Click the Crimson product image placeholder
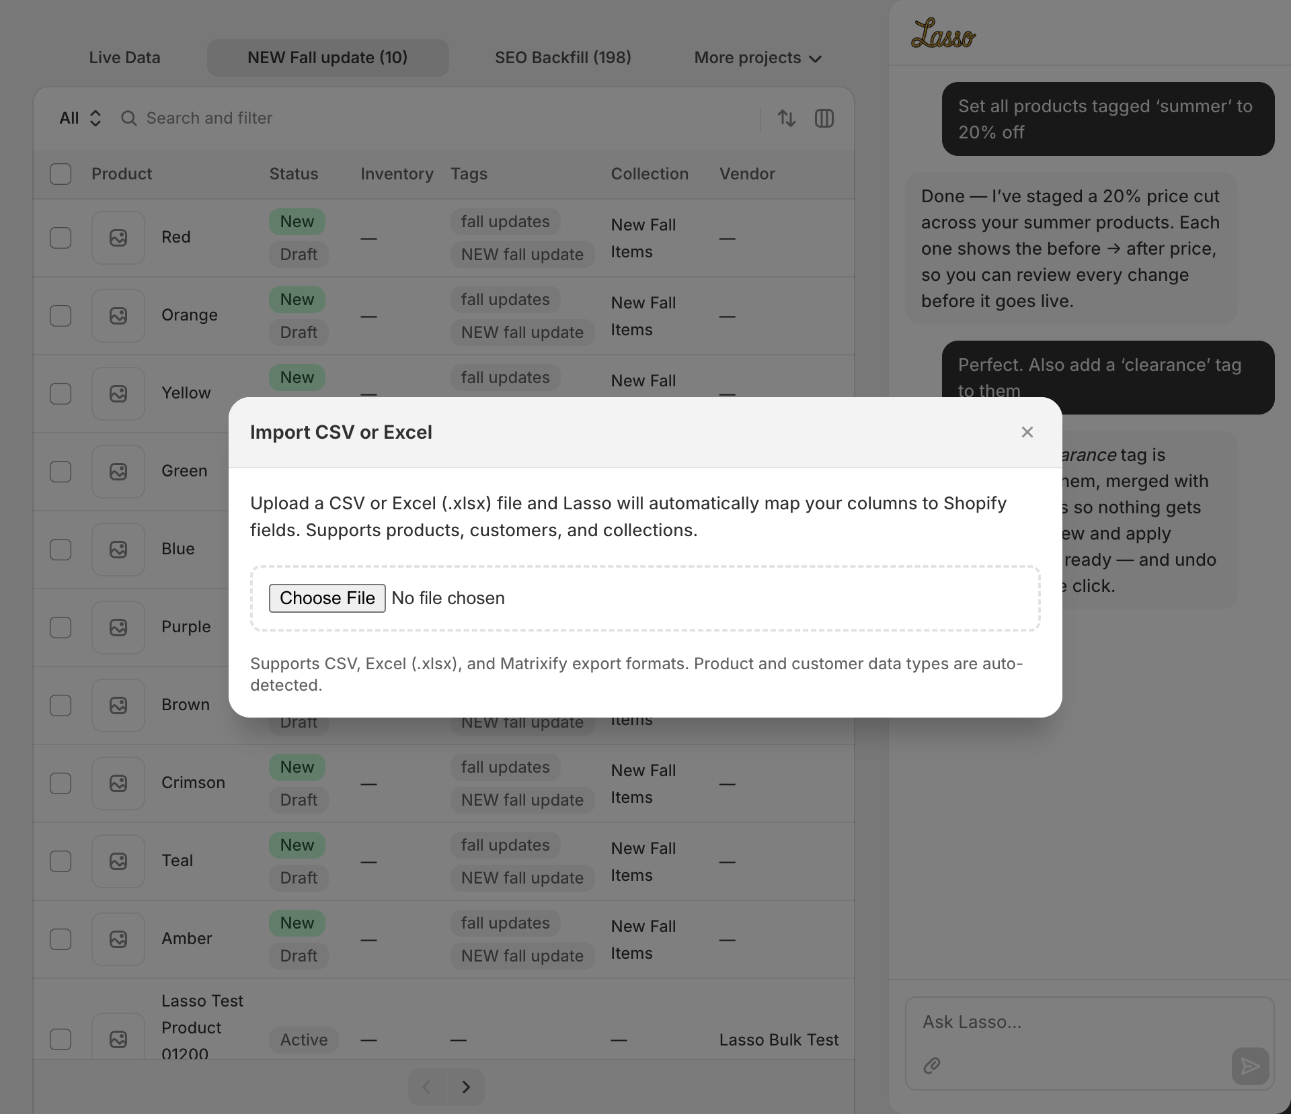1291x1114 pixels. [x=118, y=783]
